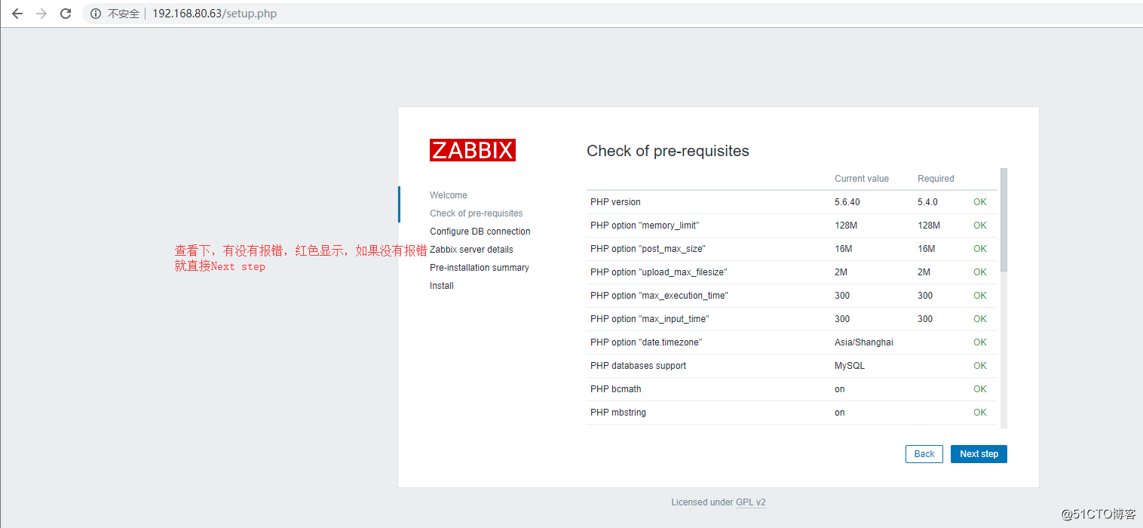Click the Asia/Shanghai timezone value
The height and width of the screenshot is (528, 1143).
[x=864, y=342]
